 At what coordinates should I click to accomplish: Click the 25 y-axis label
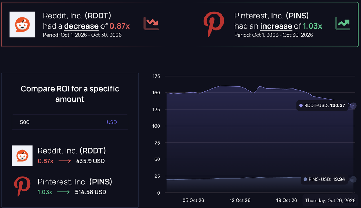[x=157, y=176]
